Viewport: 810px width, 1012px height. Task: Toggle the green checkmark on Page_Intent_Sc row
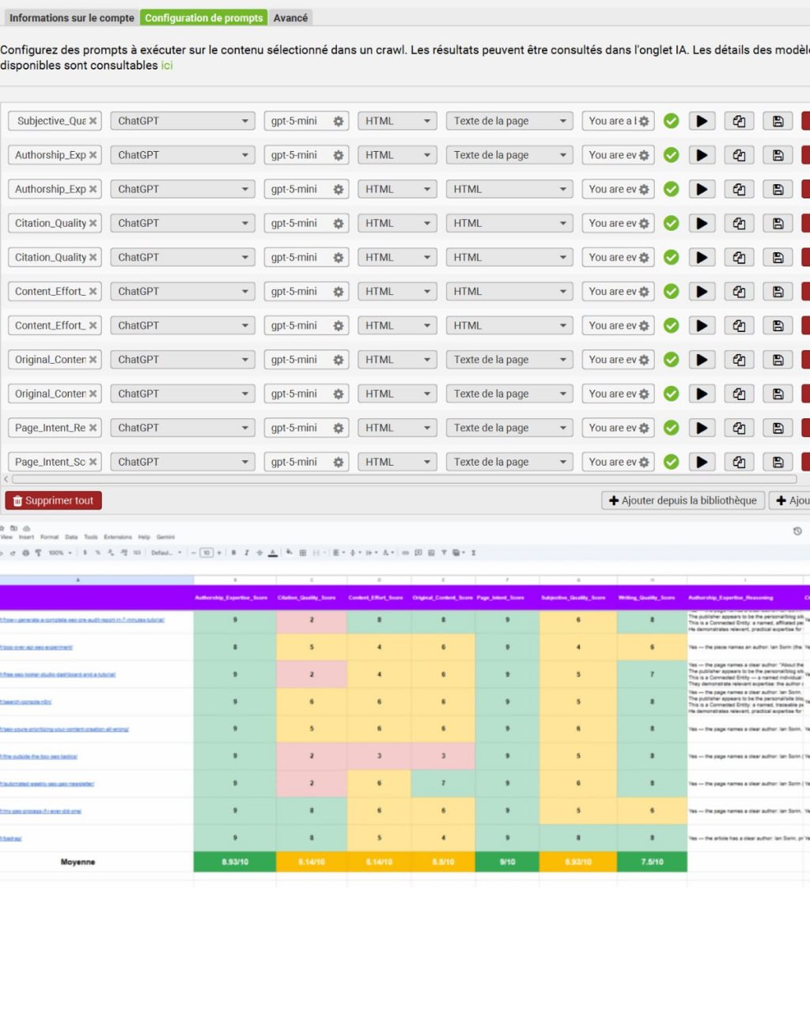(x=671, y=462)
